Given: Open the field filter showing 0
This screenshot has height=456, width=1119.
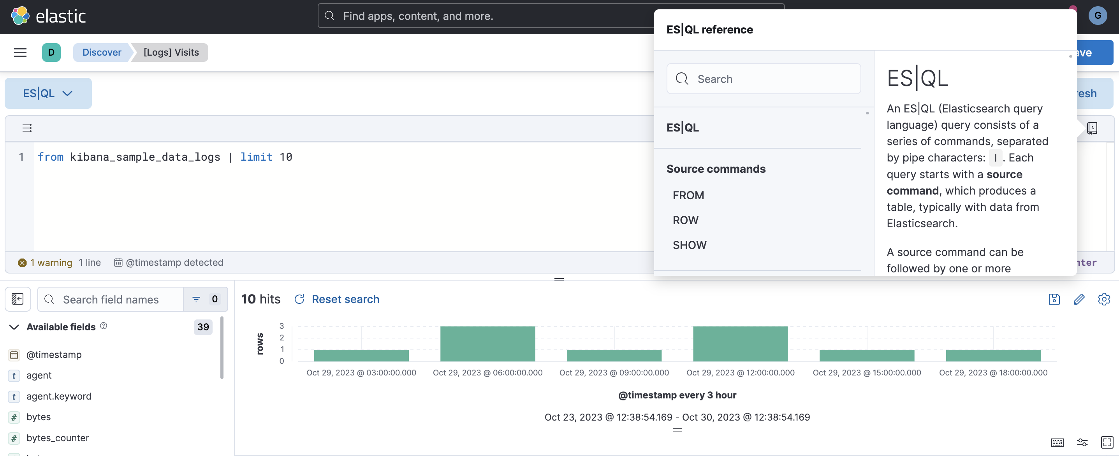Looking at the screenshot, I should (204, 299).
